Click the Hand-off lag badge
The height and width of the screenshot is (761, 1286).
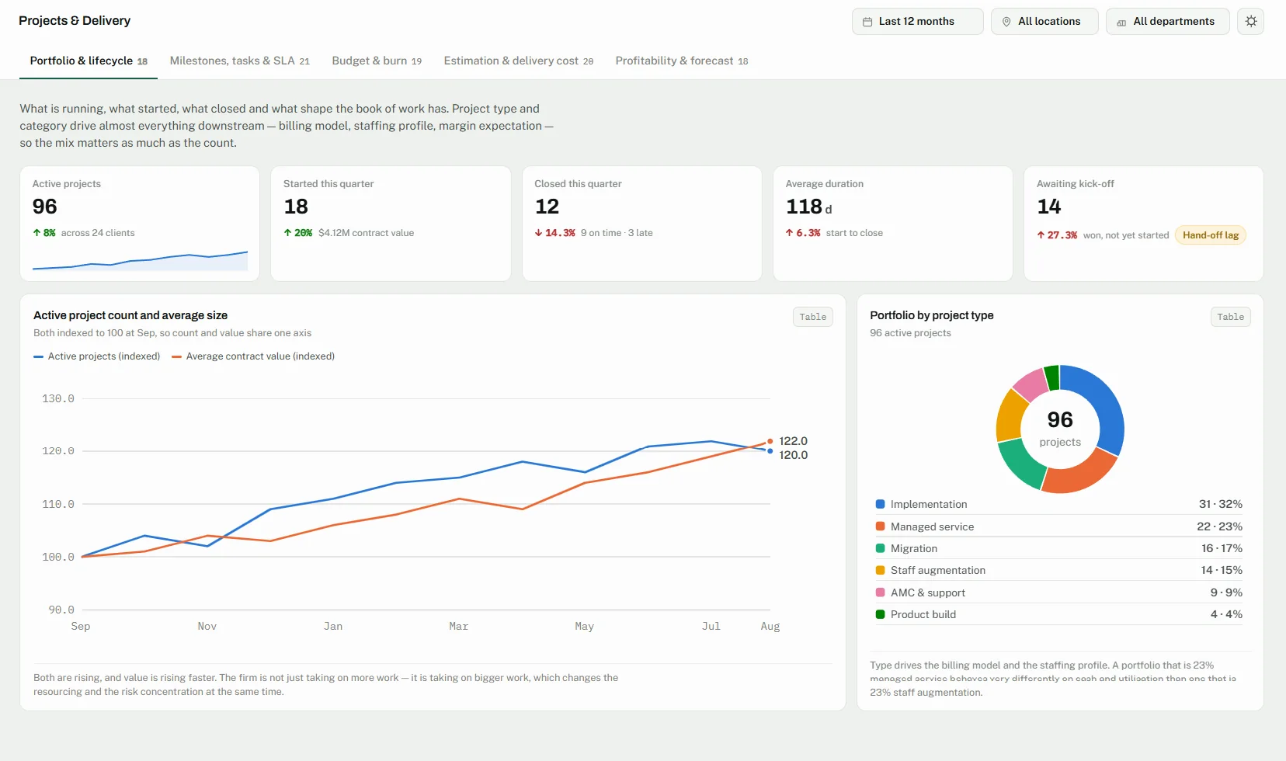[x=1211, y=235]
